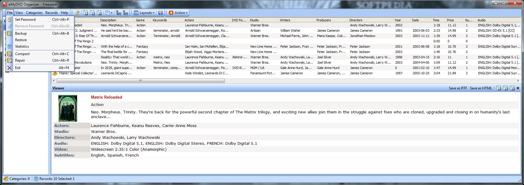Close the Viewer panel
524x185 pixels.
[518, 88]
